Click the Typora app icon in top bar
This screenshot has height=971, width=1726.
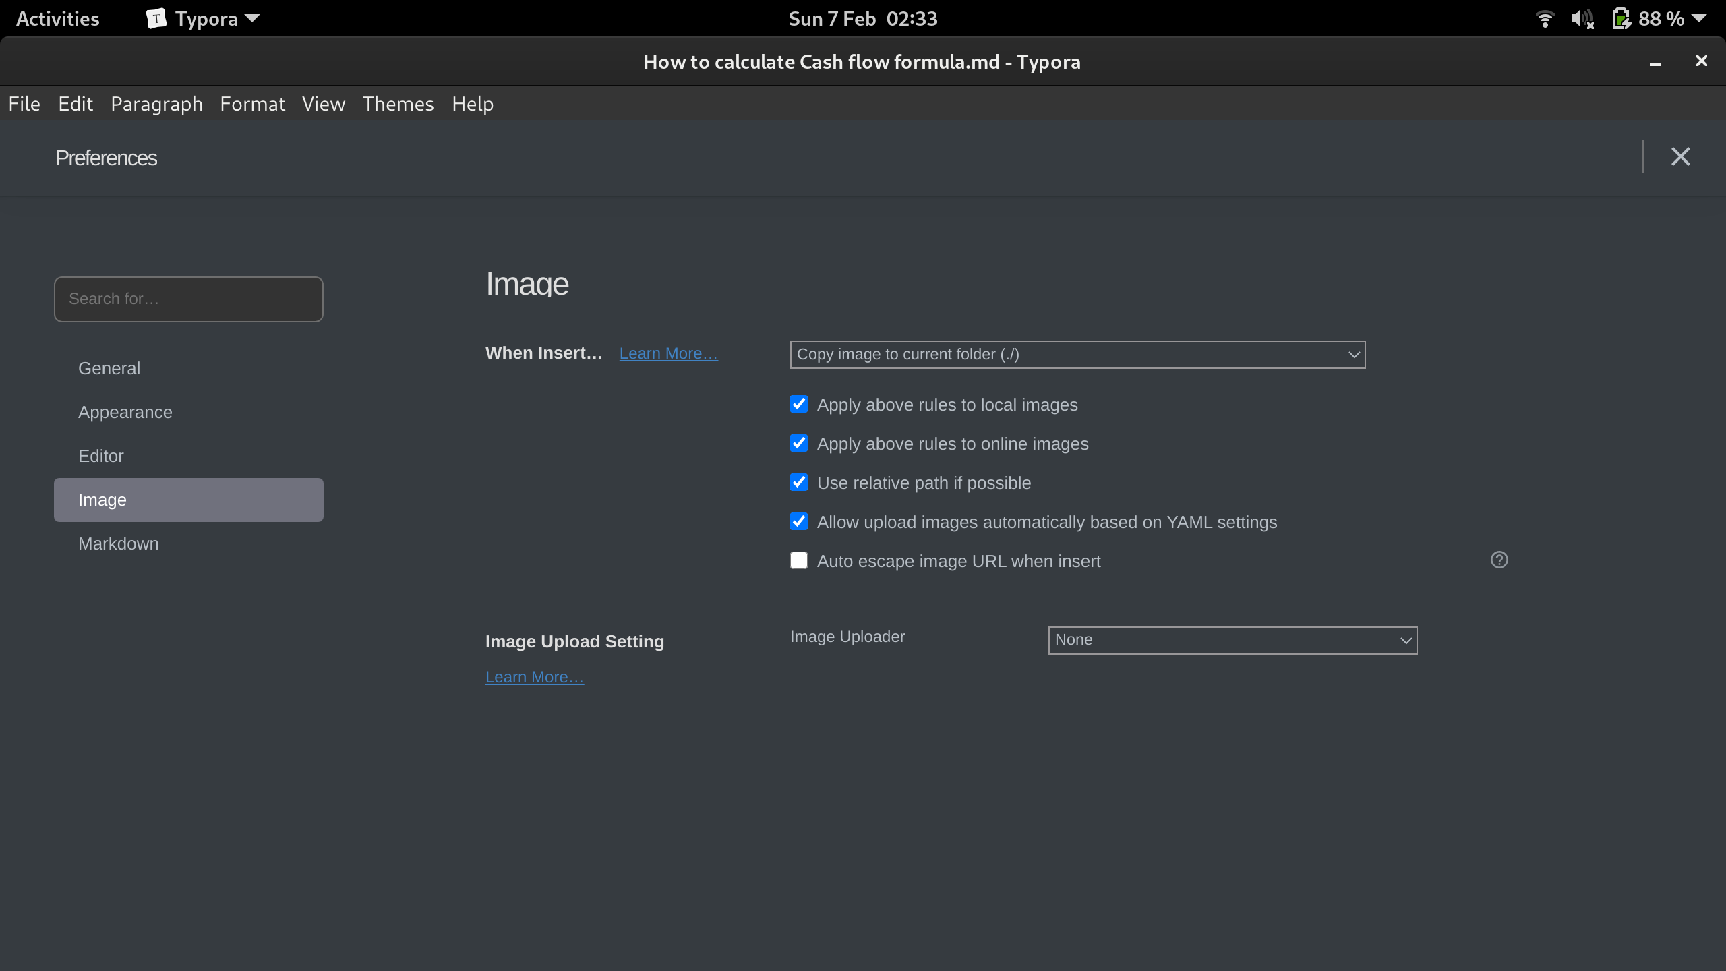click(156, 19)
